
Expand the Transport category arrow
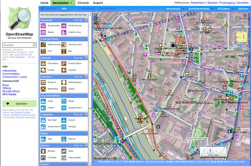[x=86, y=114]
